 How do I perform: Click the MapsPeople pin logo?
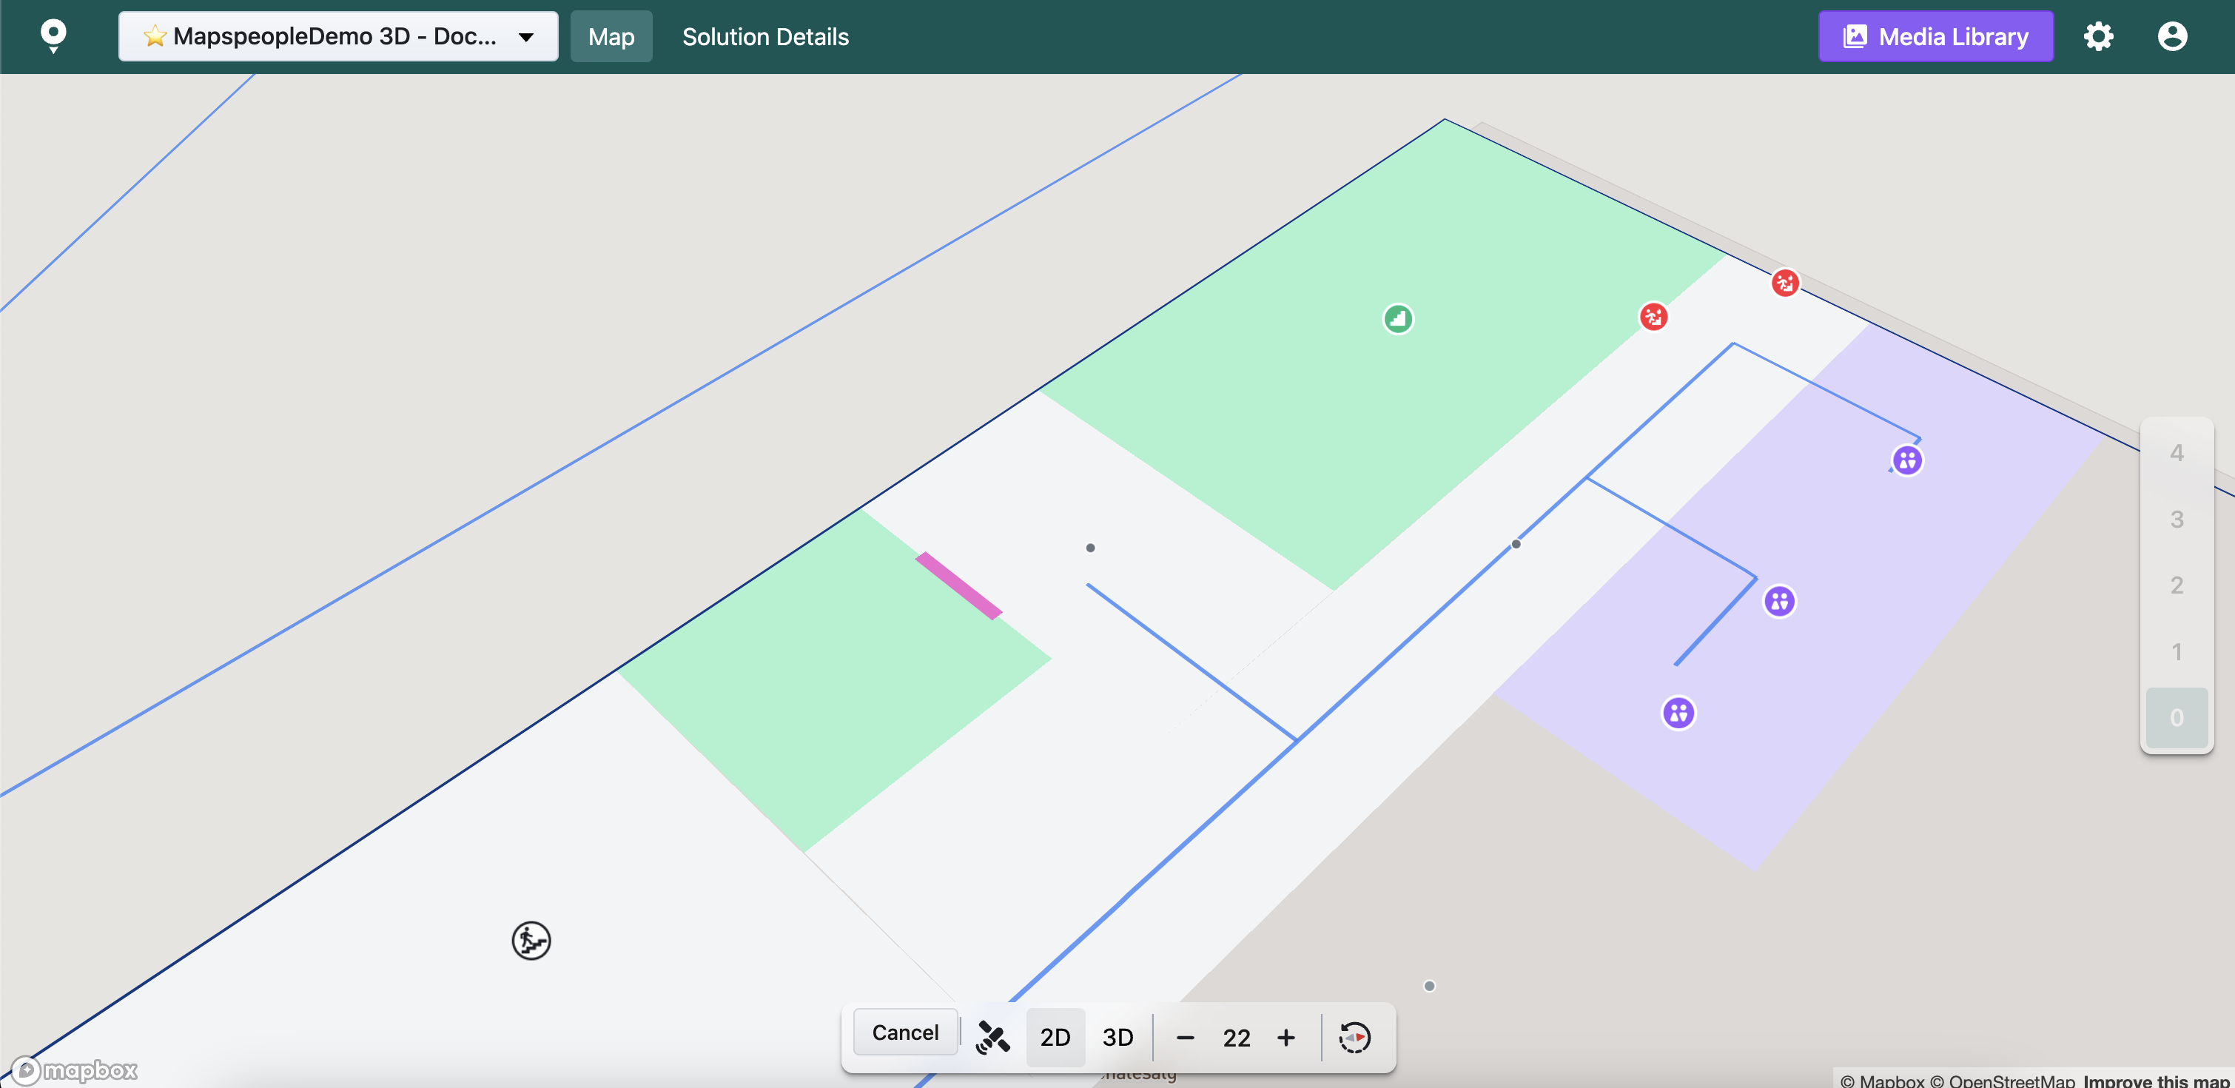click(53, 36)
